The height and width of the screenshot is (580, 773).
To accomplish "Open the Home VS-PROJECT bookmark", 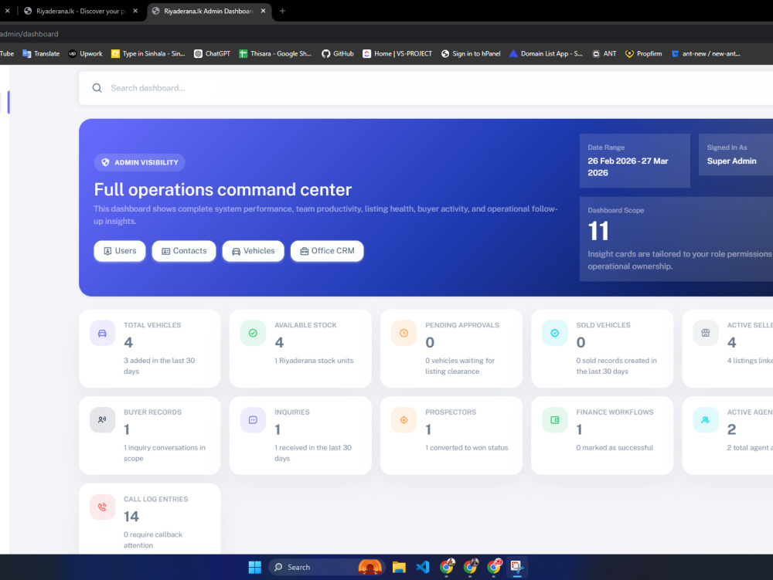I will [x=397, y=53].
